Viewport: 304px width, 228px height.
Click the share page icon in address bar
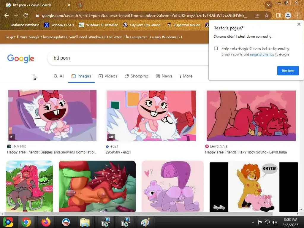point(257,15)
